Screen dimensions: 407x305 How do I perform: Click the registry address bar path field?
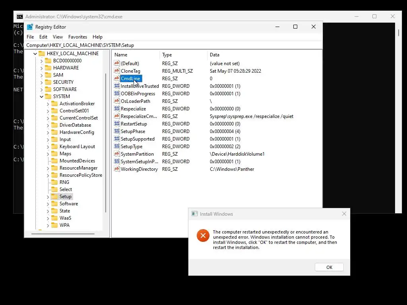click(x=173, y=45)
